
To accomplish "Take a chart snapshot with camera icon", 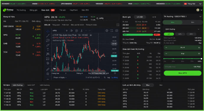I will [117, 31].
